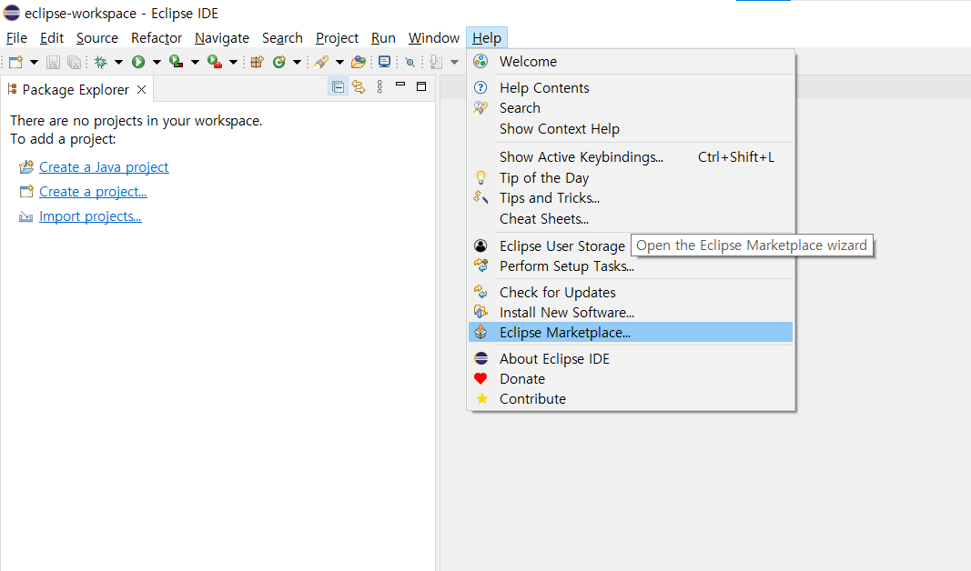Close the Package Explorer tab
The image size is (971, 571).
click(x=142, y=90)
